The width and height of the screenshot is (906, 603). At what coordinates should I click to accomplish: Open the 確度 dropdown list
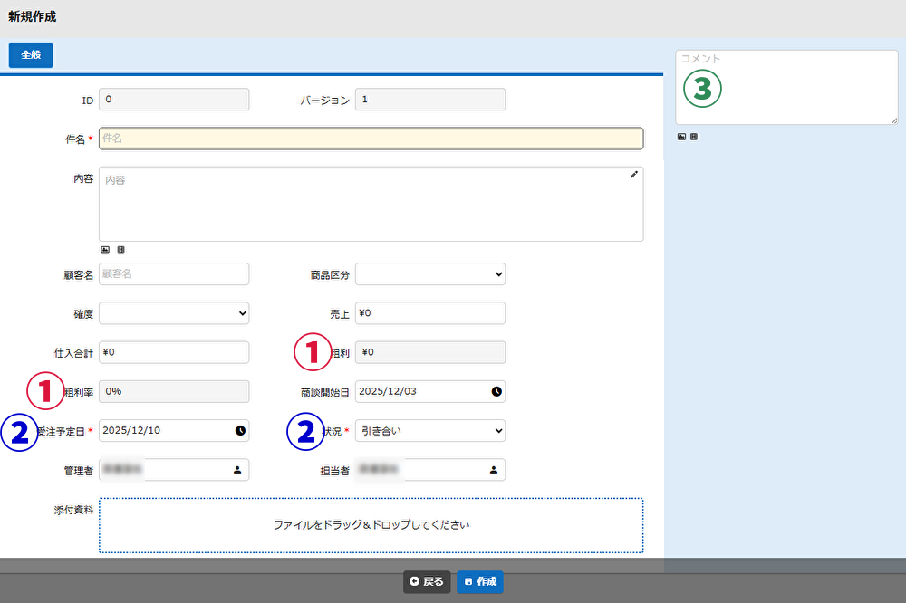pos(173,312)
